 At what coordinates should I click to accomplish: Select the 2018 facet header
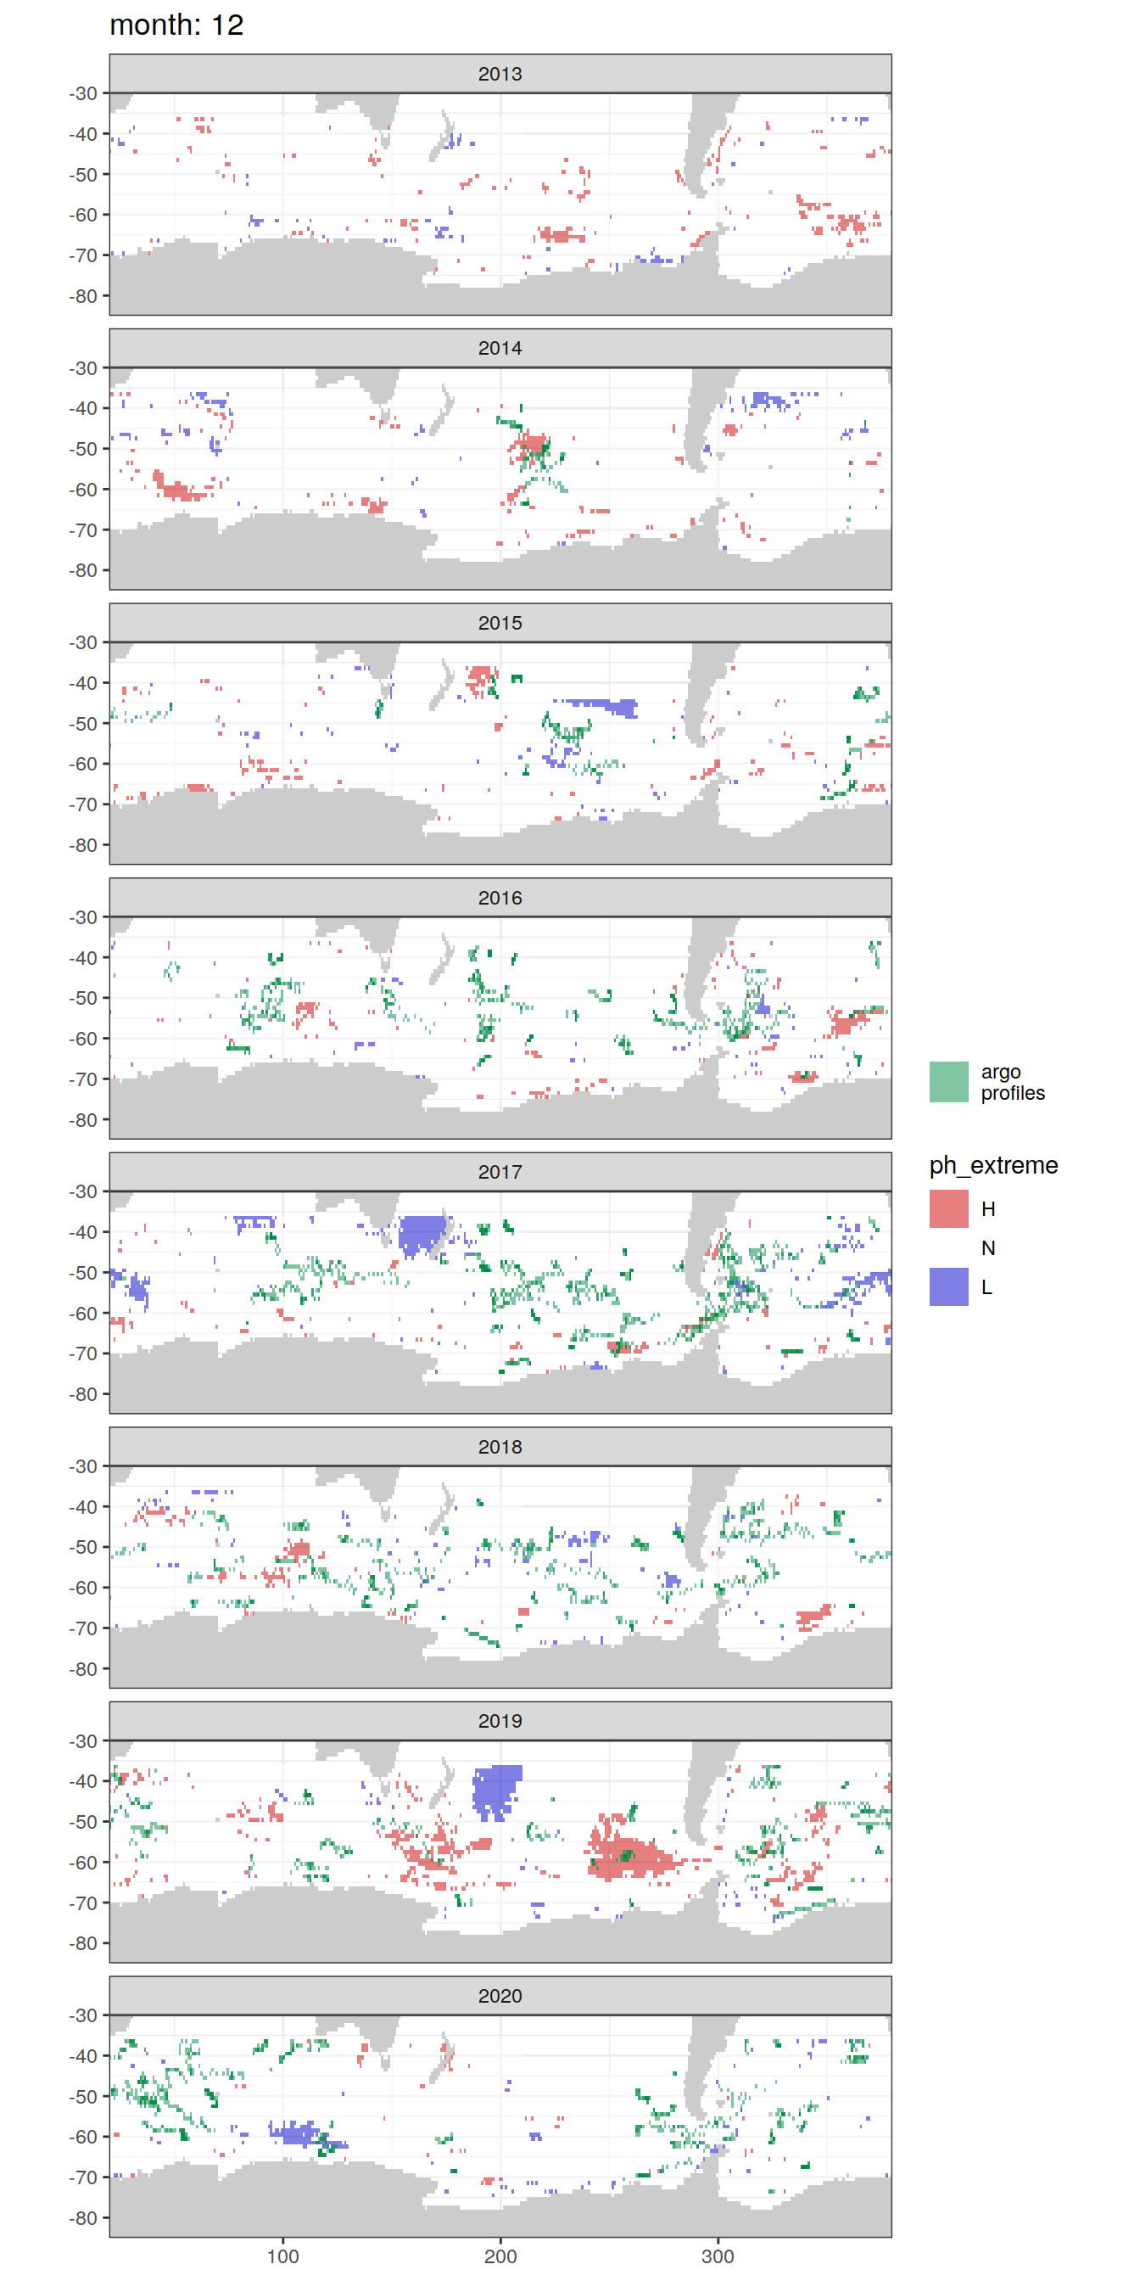click(x=500, y=1446)
